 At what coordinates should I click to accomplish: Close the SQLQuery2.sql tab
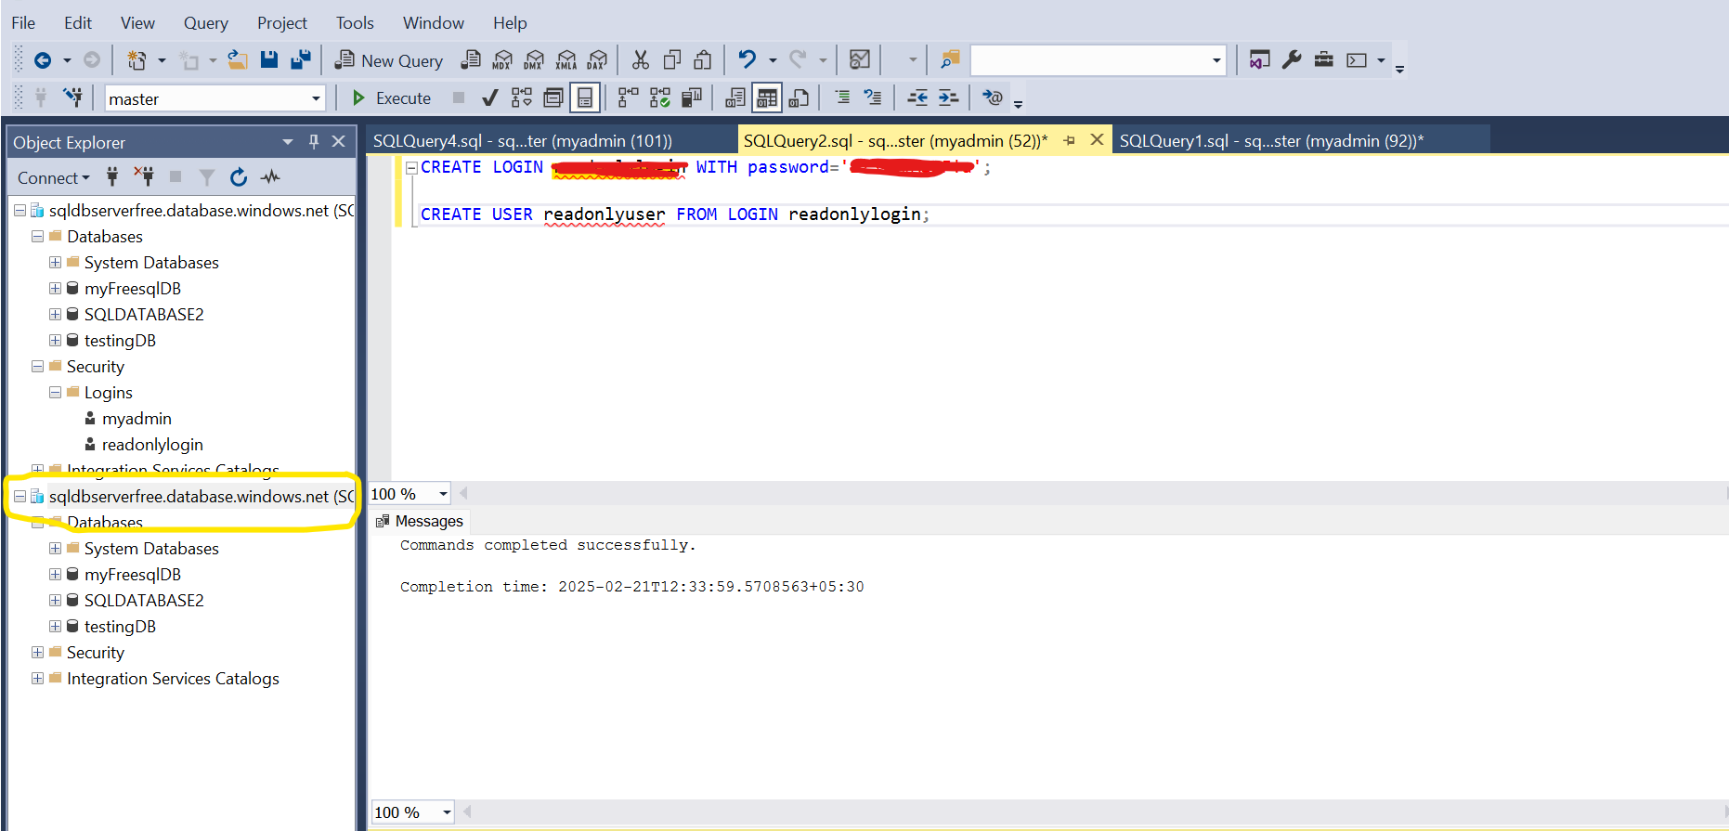[x=1097, y=139]
